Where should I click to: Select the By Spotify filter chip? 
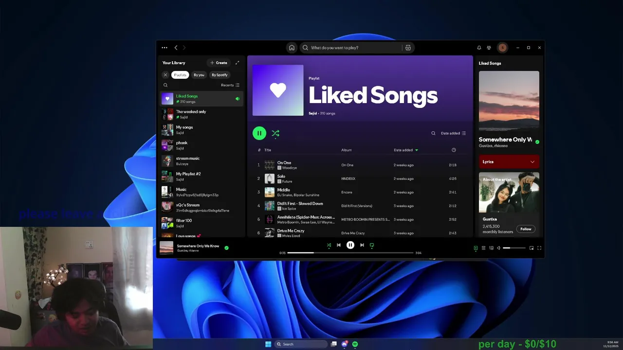[220, 75]
